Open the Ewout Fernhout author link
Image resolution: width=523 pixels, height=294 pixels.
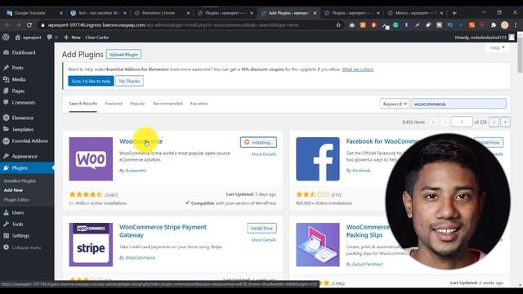click(367, 264)
